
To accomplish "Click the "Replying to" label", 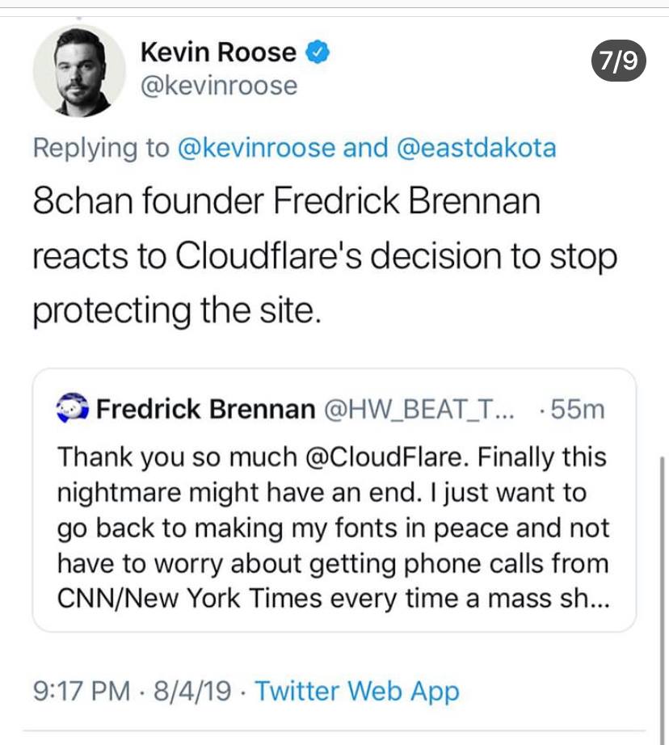I will pos(101,148).
